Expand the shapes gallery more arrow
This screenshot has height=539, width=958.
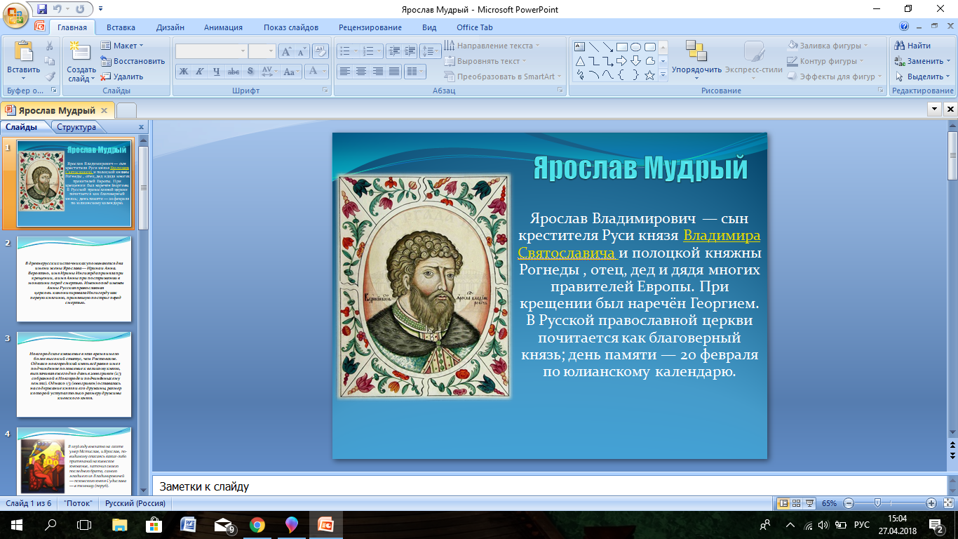[x=663, y=75]
